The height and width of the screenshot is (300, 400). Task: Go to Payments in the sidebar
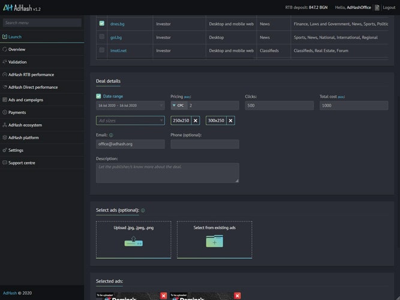(17, 112)
